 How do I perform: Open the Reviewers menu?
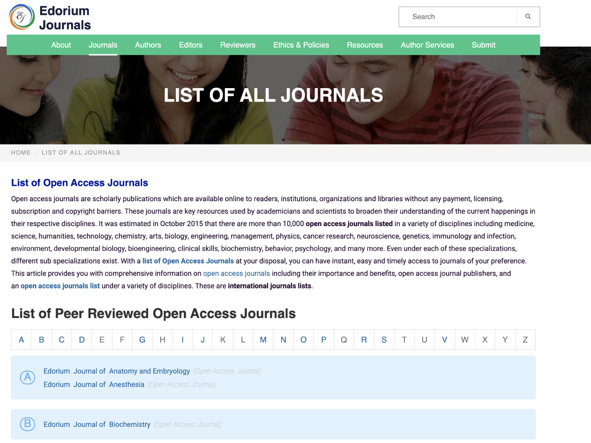click(x=238, y=45)
